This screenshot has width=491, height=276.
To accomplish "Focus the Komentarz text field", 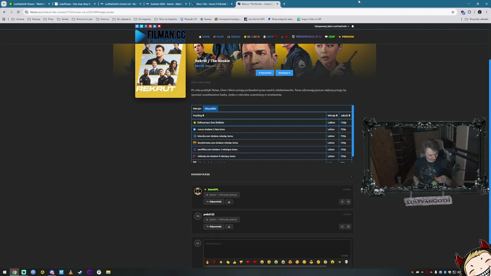I will [x=277, y=248].
